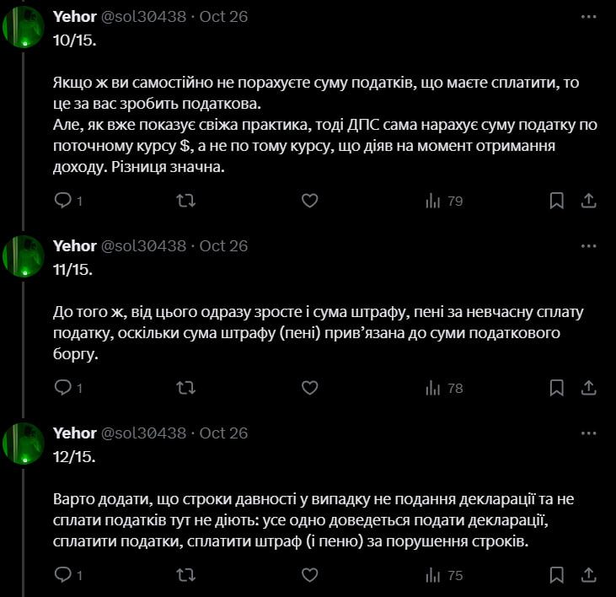Share the 11/15 tweet
The height and width of the screenshot is (597, 616).
[590, 388]
